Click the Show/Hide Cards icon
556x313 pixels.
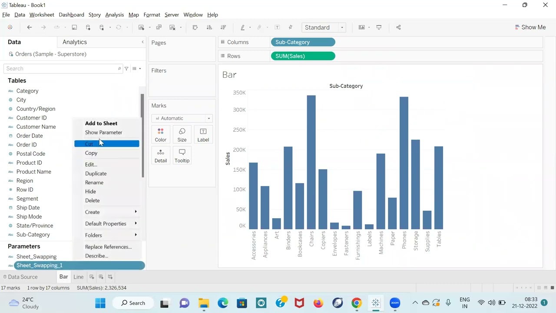[361, 27]
